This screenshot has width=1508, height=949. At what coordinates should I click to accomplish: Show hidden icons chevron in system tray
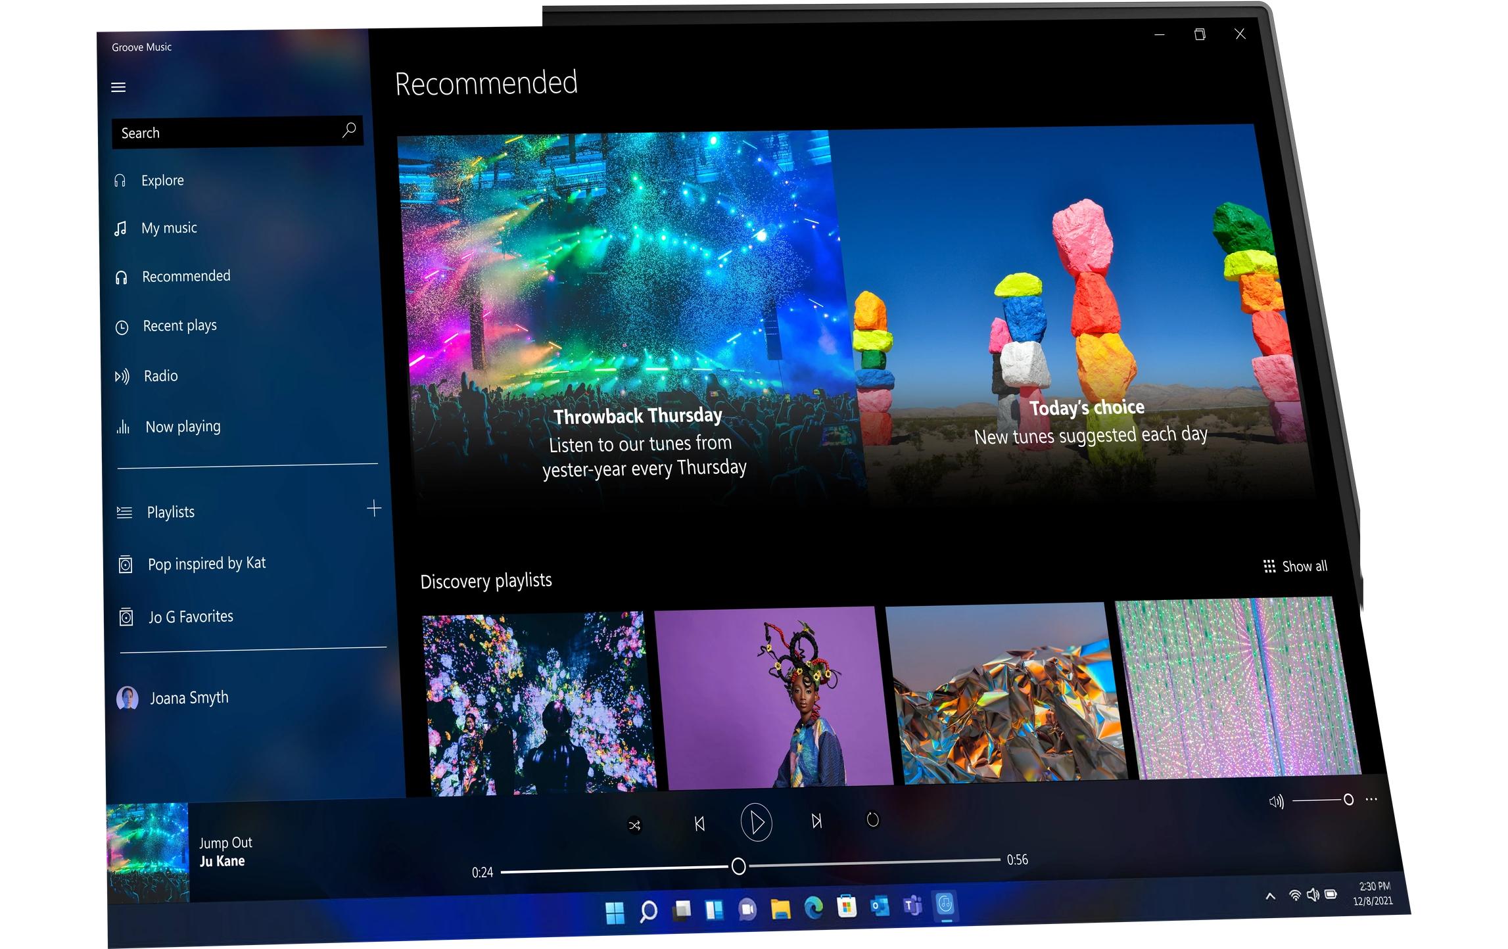pyautogui.click(x=1270, y=896)
